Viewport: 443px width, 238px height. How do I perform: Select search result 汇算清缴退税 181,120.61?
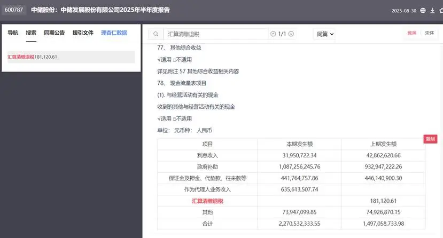(x=71, y=57)
